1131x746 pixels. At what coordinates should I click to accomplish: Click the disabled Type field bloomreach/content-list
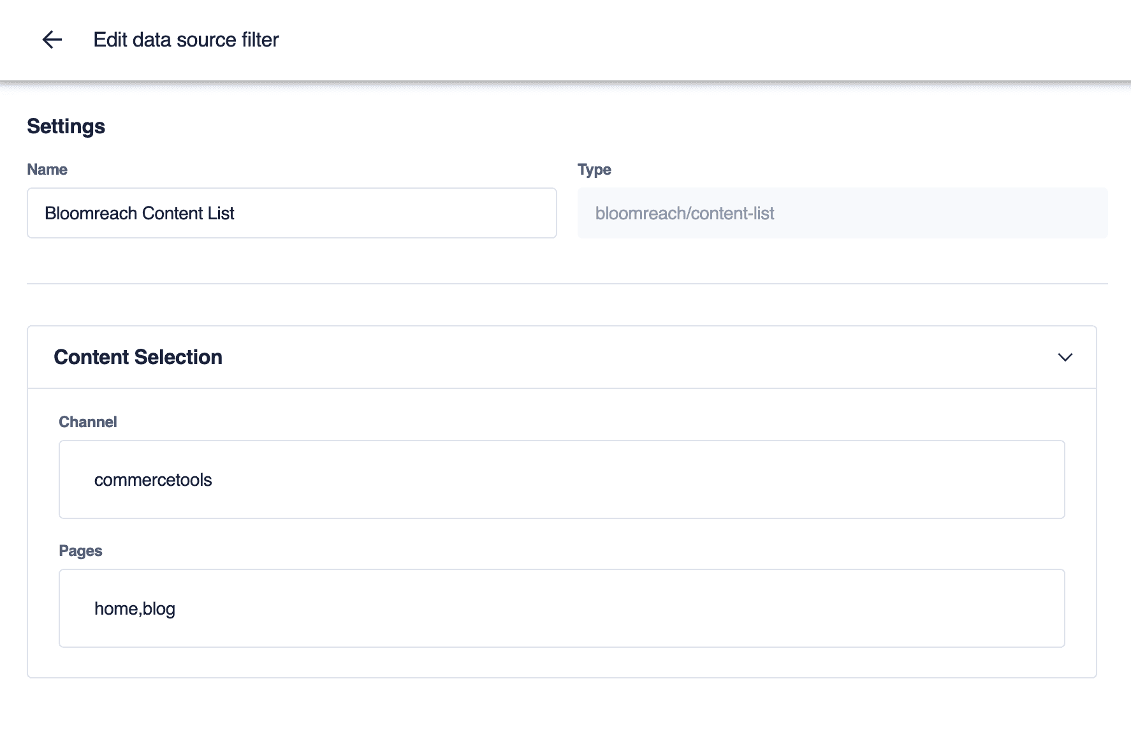(x=842, y=213)
